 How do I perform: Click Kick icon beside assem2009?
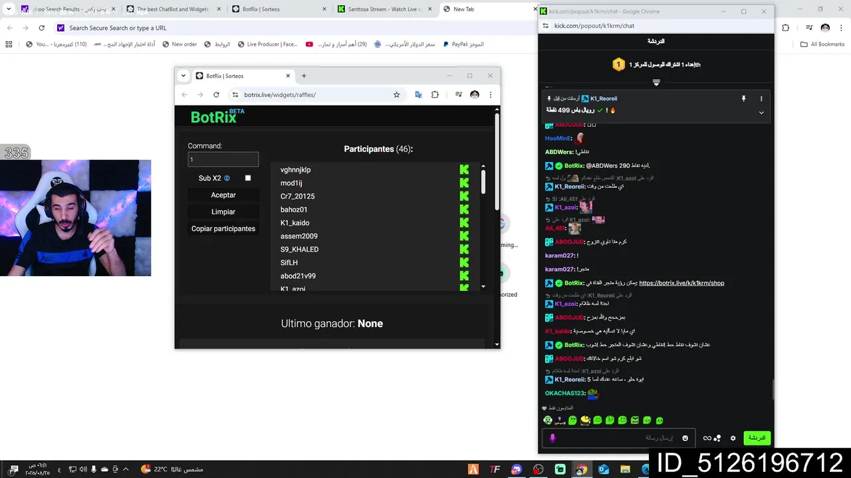(464, 236)
